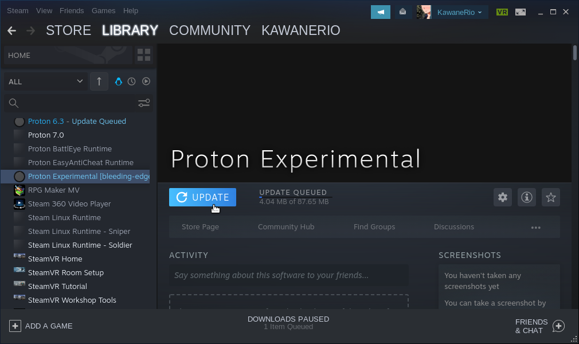
Task: Click the library search field
Action: 70,103
